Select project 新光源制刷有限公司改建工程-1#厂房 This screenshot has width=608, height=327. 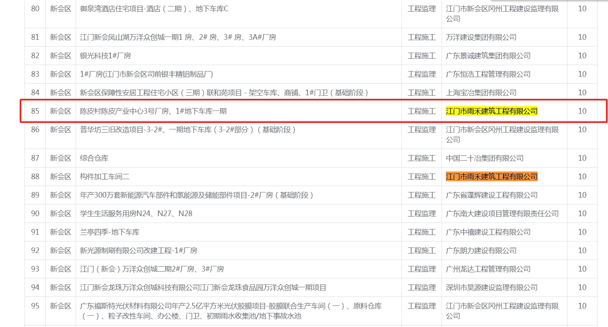[x=139, y=251]
